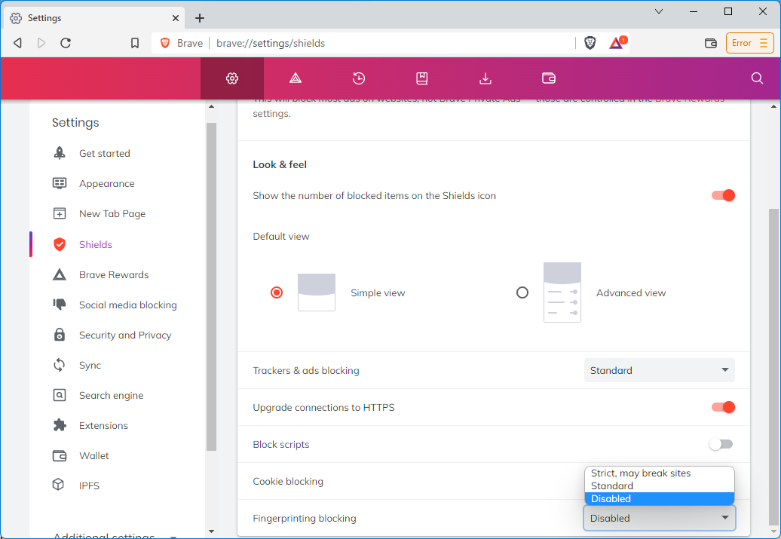781x539 pixels.
Task: Select the Advanced view radio button
Action: (522, 292)
